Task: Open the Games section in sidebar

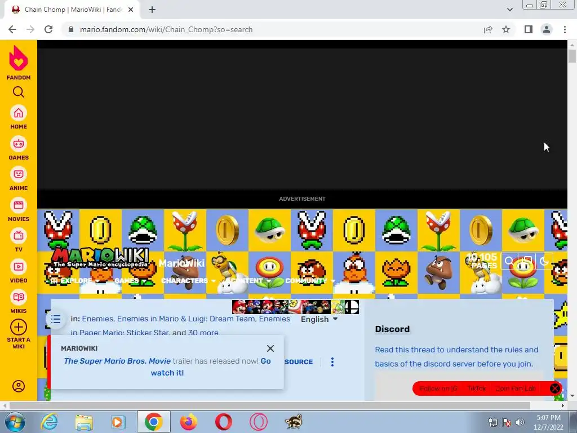Action: coord(19,148)
